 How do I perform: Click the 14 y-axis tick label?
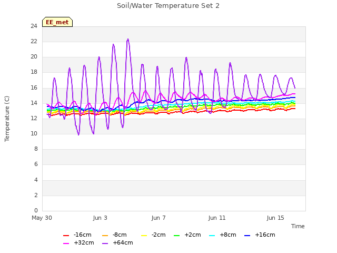point(34,103)
